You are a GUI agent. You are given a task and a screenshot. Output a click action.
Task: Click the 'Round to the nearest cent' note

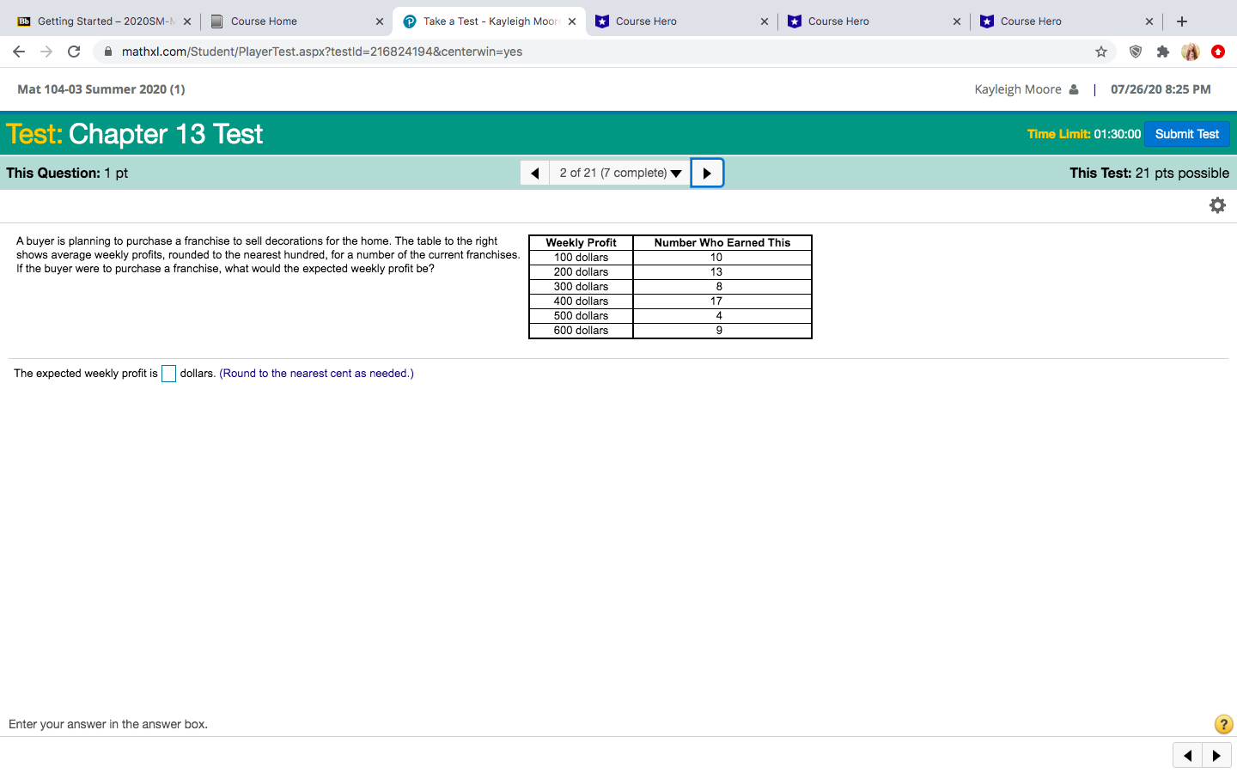click(317, 374)
